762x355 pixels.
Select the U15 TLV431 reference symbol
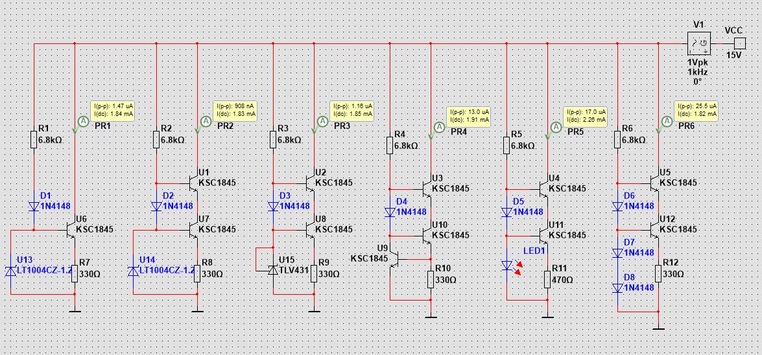click(x=273, y=269)
